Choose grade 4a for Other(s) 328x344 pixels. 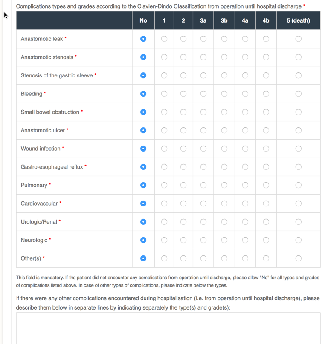(x=245, y=258)
